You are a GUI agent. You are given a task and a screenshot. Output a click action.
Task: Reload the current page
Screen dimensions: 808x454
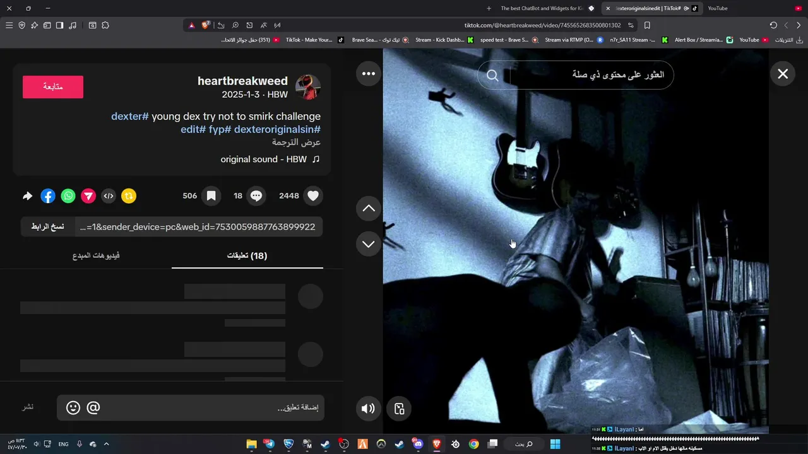point(773,25)
